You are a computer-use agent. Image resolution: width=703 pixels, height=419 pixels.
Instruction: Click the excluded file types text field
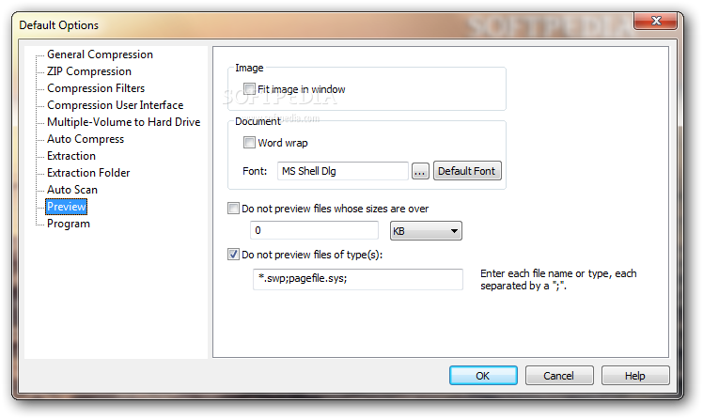pos(357,279)
